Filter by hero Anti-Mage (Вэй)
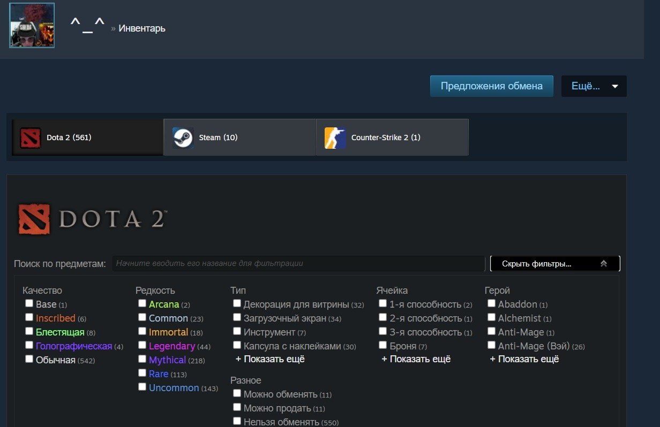Viewport: 660px width, 427px height. 491,345
